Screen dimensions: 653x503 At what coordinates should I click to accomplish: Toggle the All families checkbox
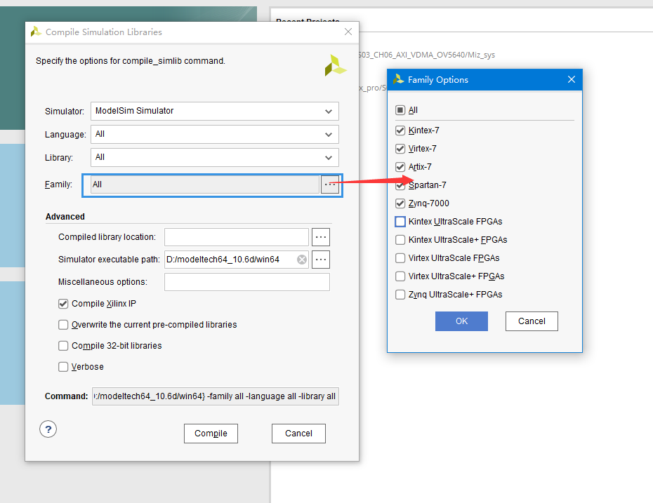tap(400, 110)
